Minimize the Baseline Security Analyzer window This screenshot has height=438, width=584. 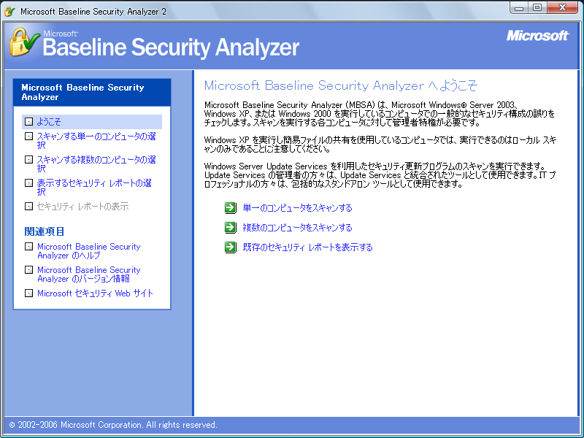(519, 7)
